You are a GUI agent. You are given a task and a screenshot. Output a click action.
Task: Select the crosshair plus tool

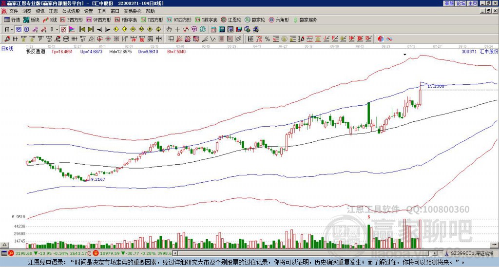tap(177, 29)
